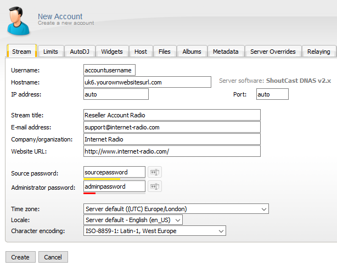Screen dimensions: 337x272
Task: Click generate icon next to Administrator password
Action: pos(155,186)
